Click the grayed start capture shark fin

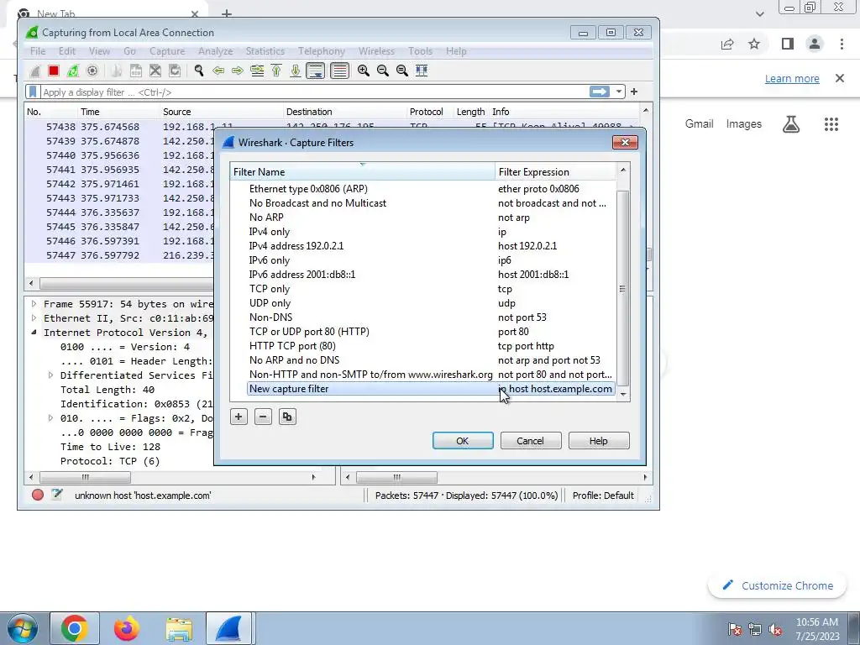(x=34, y=71)
